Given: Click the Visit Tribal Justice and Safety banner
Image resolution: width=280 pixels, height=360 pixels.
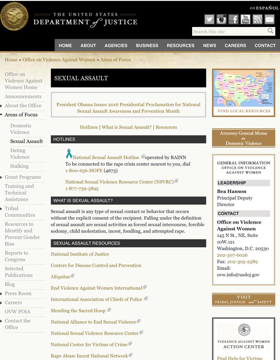Looking at the screenshot, I should [x=243, y=299].
